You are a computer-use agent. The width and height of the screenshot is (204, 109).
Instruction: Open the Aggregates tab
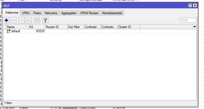[x=69, y=13]
